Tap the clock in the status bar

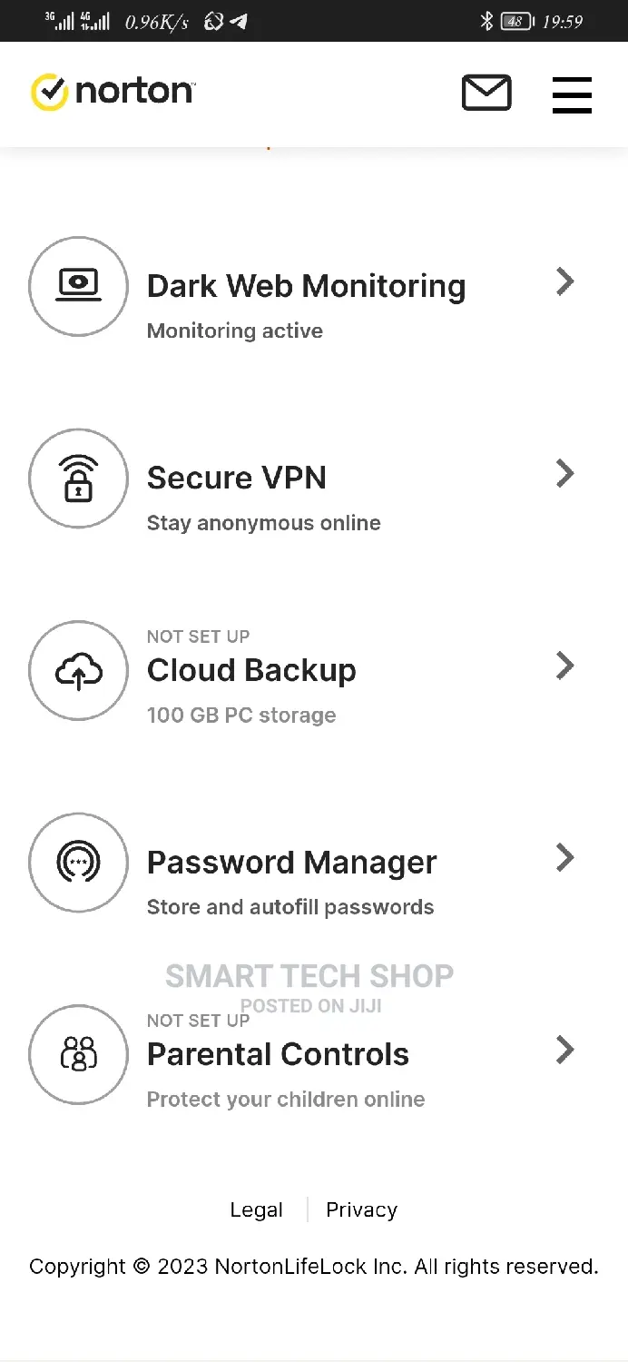point(563,21)
